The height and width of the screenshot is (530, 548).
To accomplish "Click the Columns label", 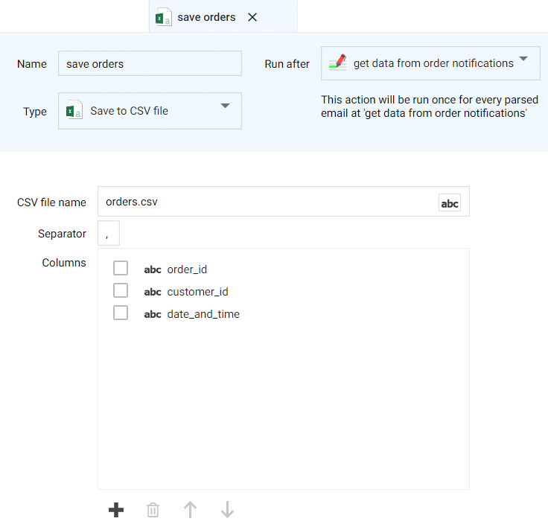I will 64,263.
